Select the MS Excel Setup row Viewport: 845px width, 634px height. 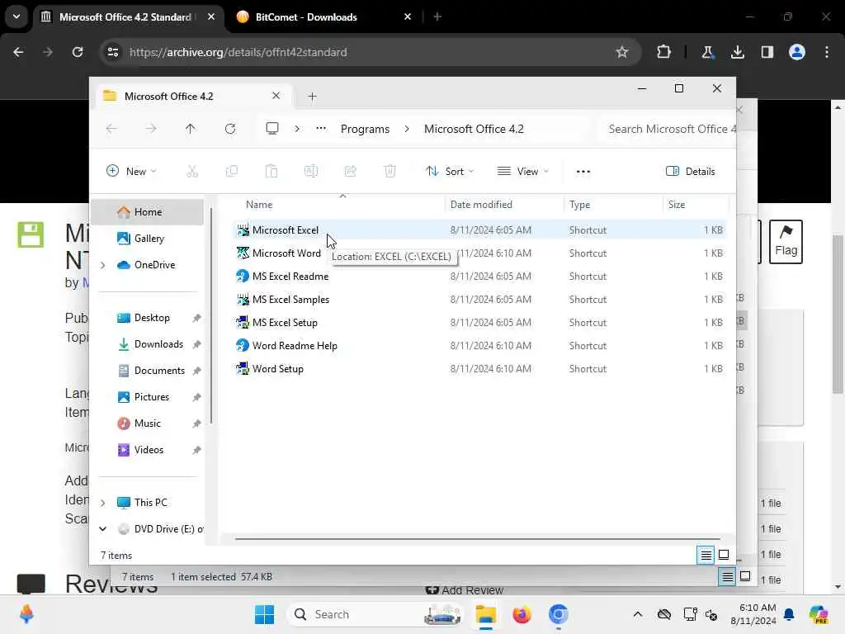(x=479, y=323)
